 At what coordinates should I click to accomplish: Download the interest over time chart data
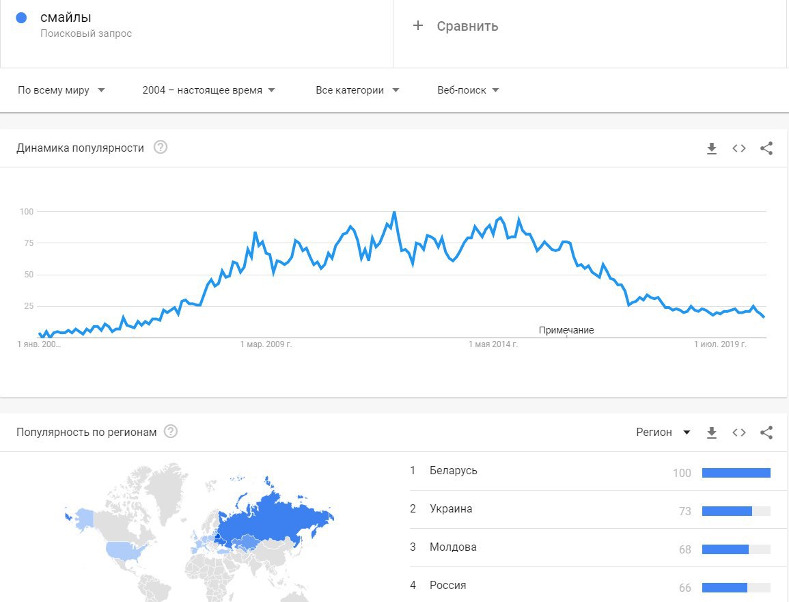coord(712,148)
